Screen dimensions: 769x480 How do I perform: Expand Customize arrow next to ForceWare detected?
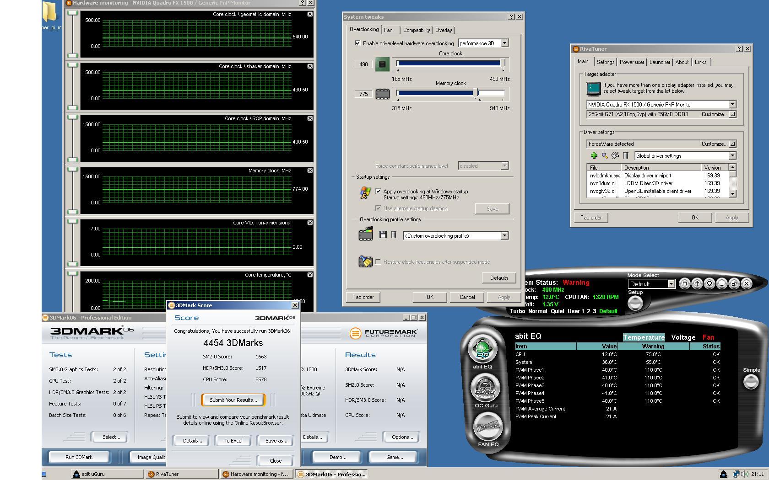point(732,144)
